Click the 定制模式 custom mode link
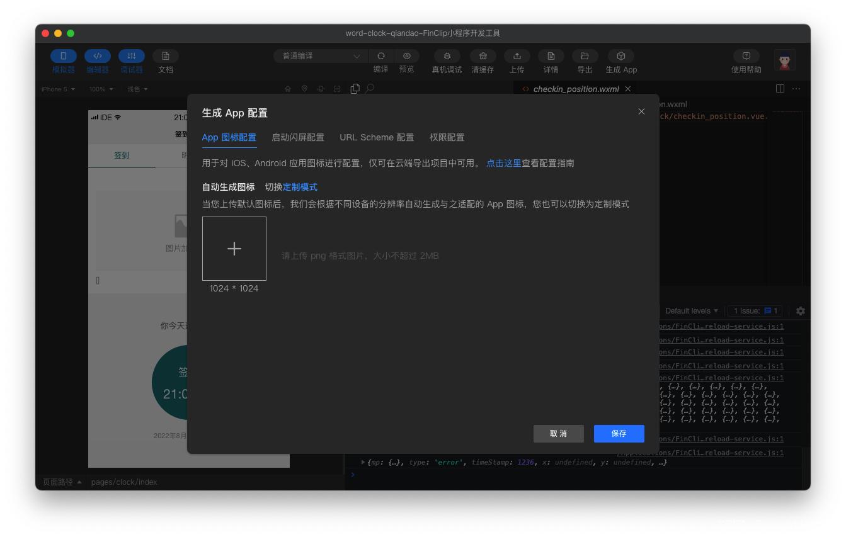The height and width of the screenshot is (537, 846). pos(300,187)
